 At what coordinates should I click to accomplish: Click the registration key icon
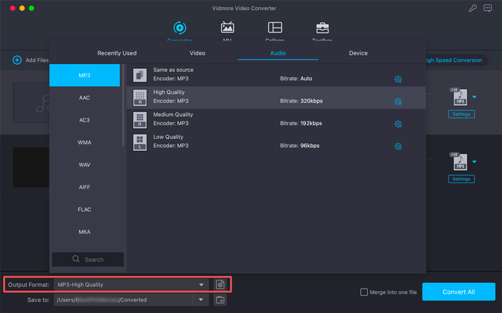473,8
